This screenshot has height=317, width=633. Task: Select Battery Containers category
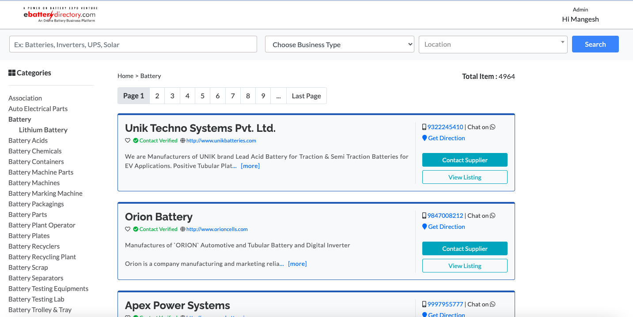coord(36,162)
